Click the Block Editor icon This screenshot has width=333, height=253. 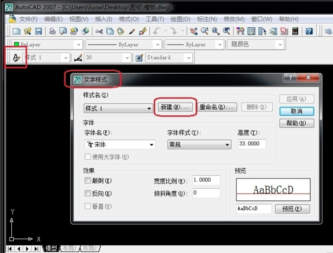(x=143, y=32)
